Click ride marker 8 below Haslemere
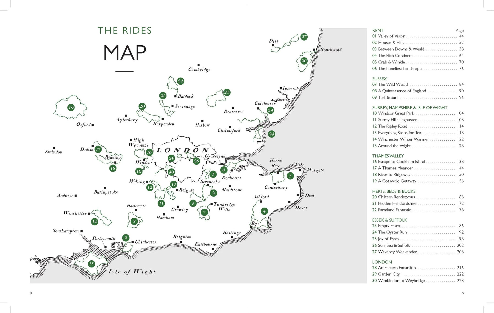The image size is (494, 313). (134, 221)
